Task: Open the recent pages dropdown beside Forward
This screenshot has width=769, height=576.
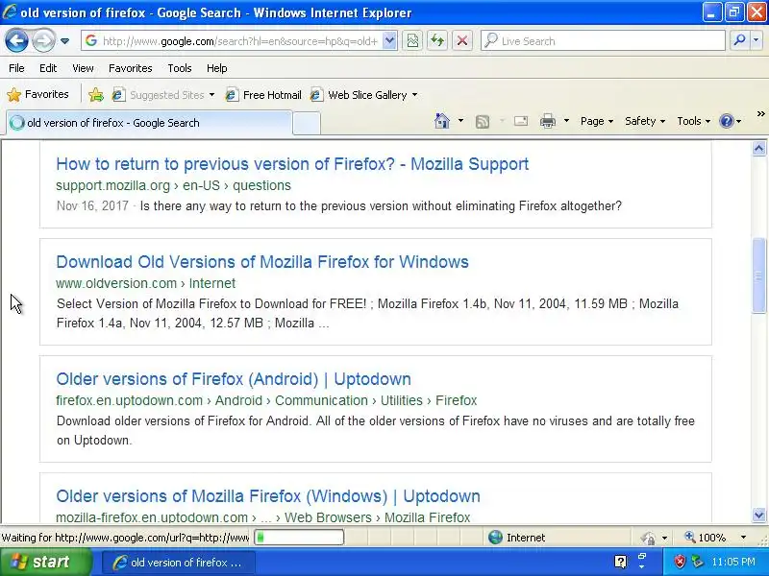Action: click(64, 41)
